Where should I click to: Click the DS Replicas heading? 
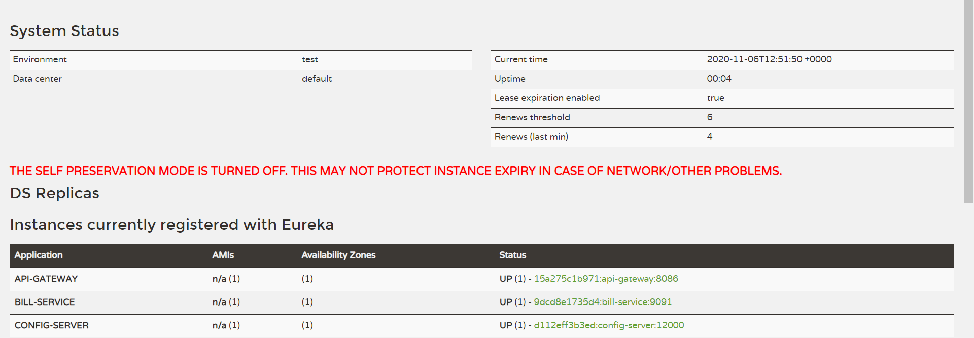[55, 193]
